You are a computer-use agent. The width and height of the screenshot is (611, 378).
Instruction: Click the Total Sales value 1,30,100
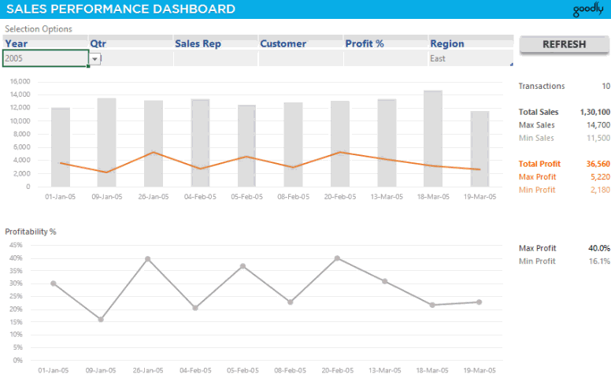594,113
